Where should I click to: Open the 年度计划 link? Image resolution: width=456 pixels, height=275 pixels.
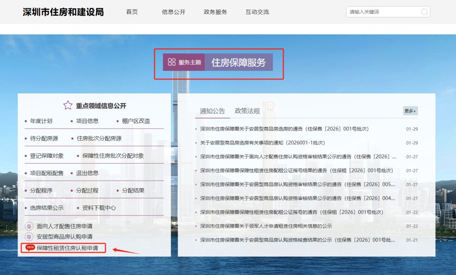pyautogui.click(x=41, y=121)
